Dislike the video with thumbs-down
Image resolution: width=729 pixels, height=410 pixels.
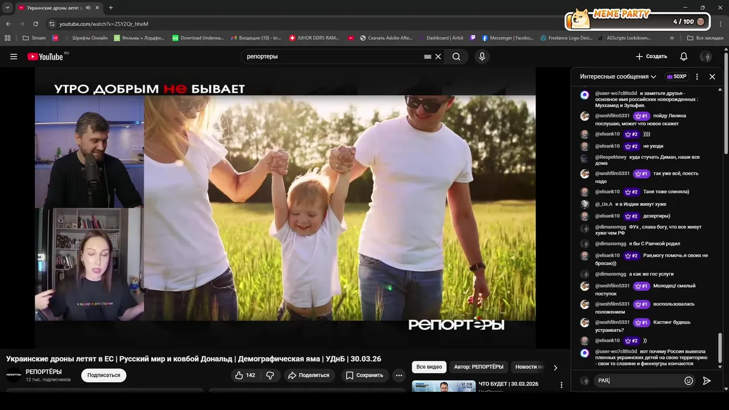coord(270,375)
